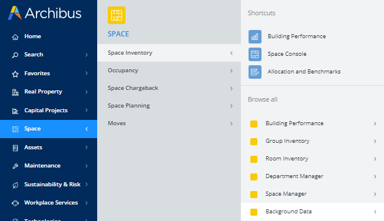Open the Building Performance shortcut icon
384x221 pixels.
click(x=254, y=36)
